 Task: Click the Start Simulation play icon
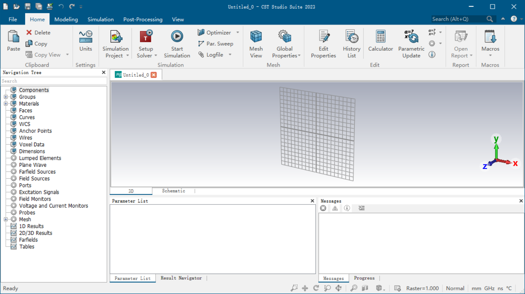pyautogui.click(x=177, y=36)
